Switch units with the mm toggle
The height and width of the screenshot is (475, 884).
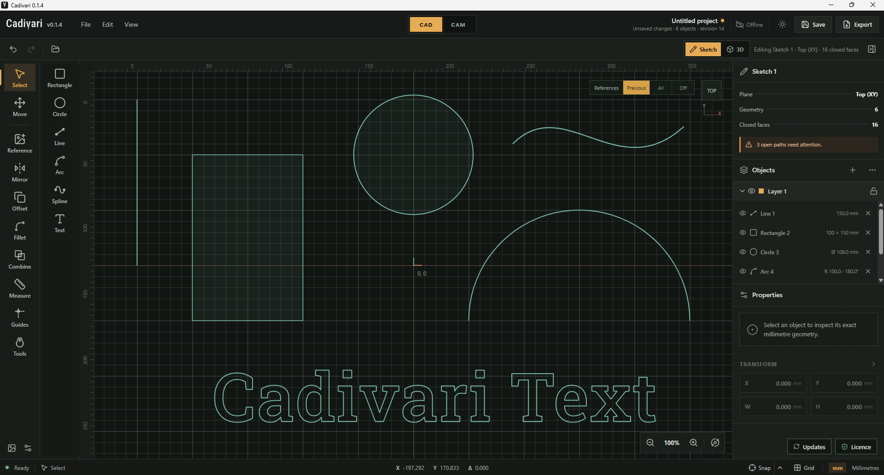837,468
